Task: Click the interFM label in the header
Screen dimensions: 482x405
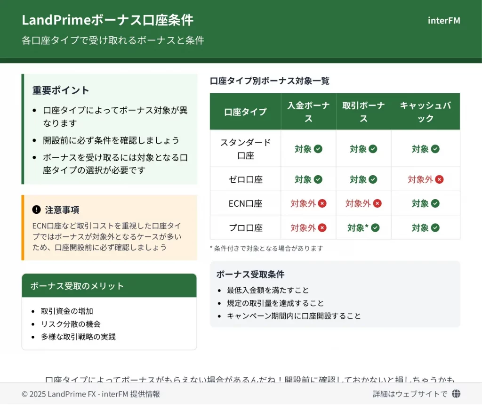Action: [444, 20]
